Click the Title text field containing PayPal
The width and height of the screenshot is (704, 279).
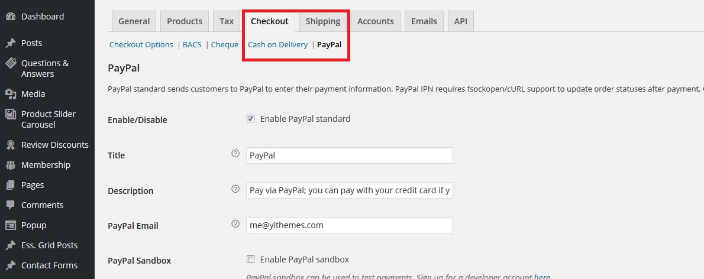[349, 155]
